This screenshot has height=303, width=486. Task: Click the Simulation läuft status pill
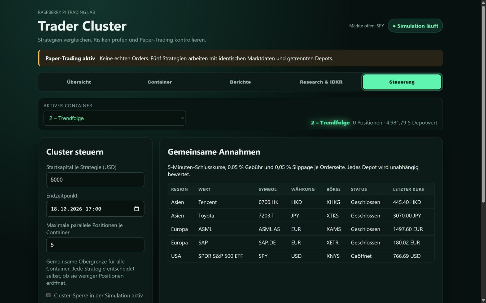415,26
